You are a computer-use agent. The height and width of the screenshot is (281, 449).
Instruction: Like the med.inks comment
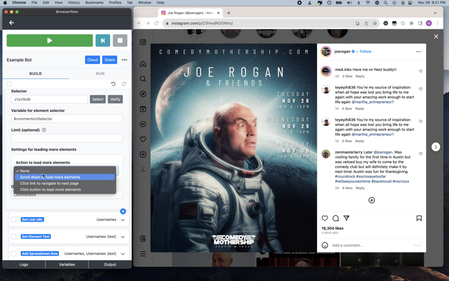coord(421,71)
